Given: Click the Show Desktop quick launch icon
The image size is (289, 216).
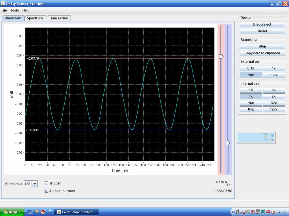Looking at the screenshot, I should click(x=30, y=212).
